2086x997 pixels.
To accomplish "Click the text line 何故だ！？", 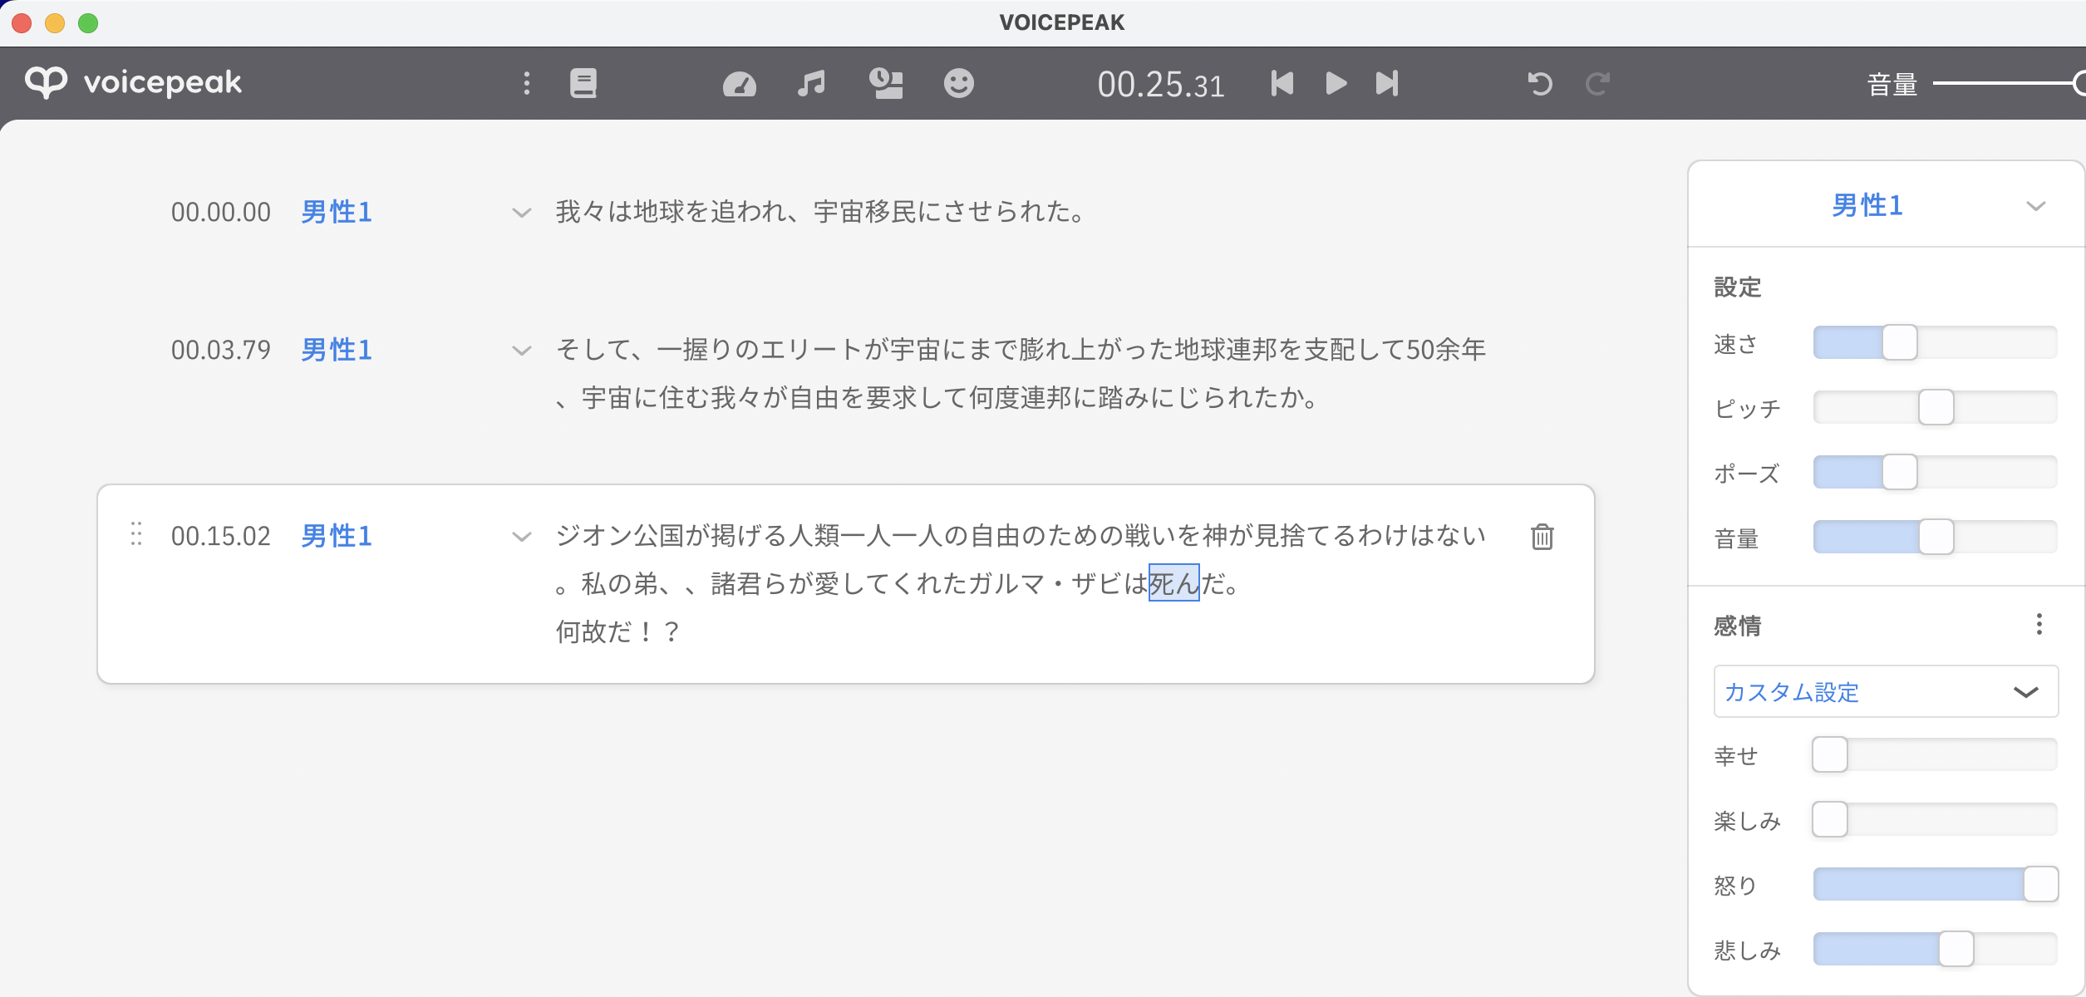I will [618, 632].
